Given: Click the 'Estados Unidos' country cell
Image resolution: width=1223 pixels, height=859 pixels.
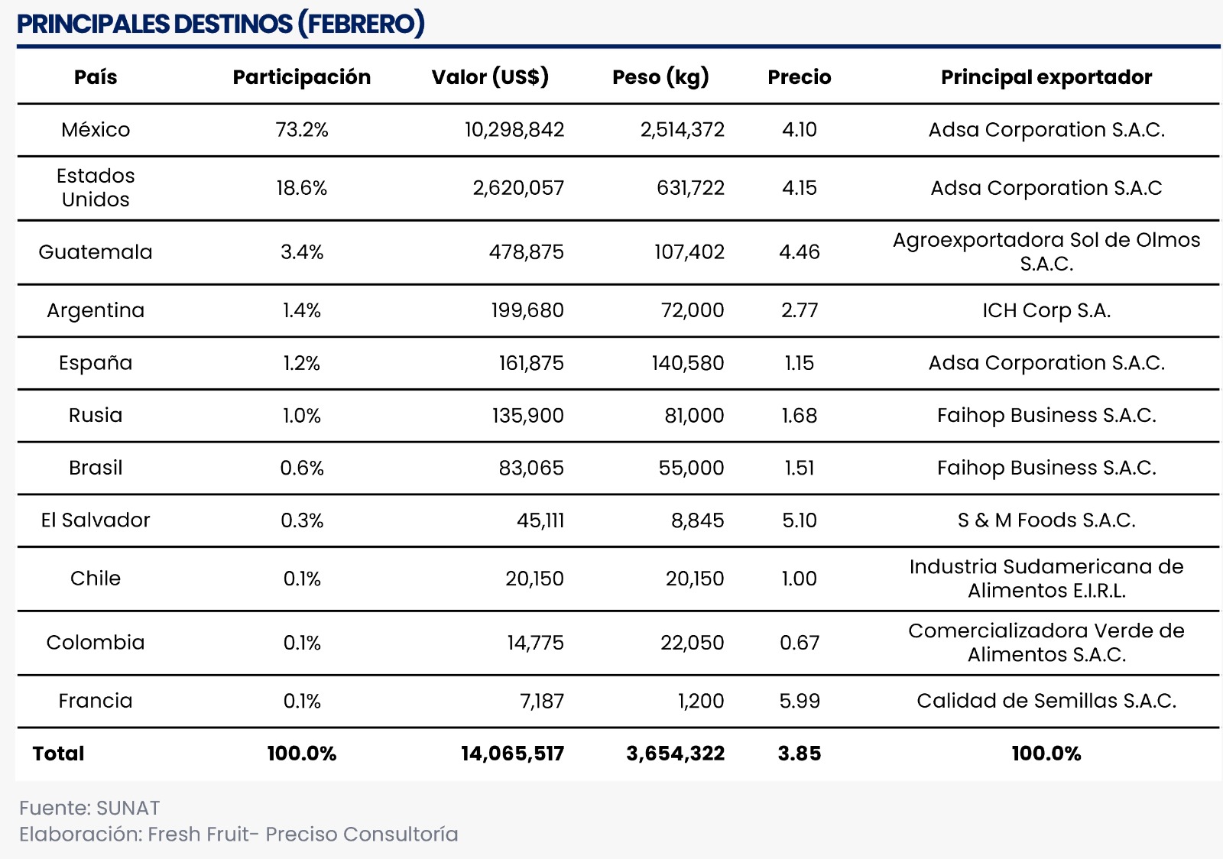Looking at the screenshot, I should 96,188.
